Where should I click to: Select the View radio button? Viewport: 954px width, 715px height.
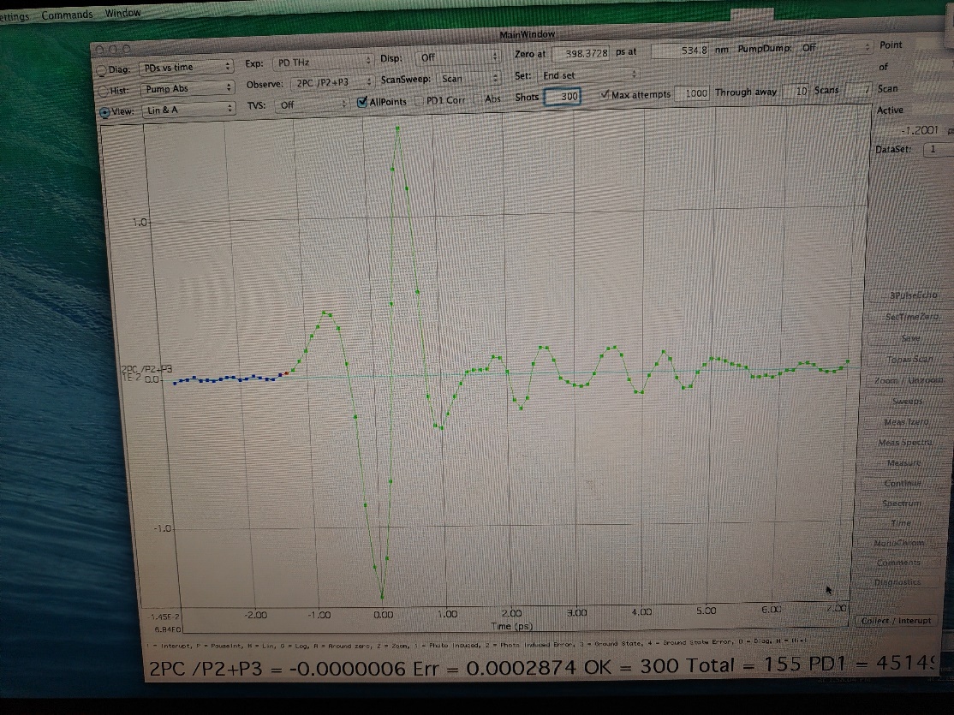click(104, 112)
